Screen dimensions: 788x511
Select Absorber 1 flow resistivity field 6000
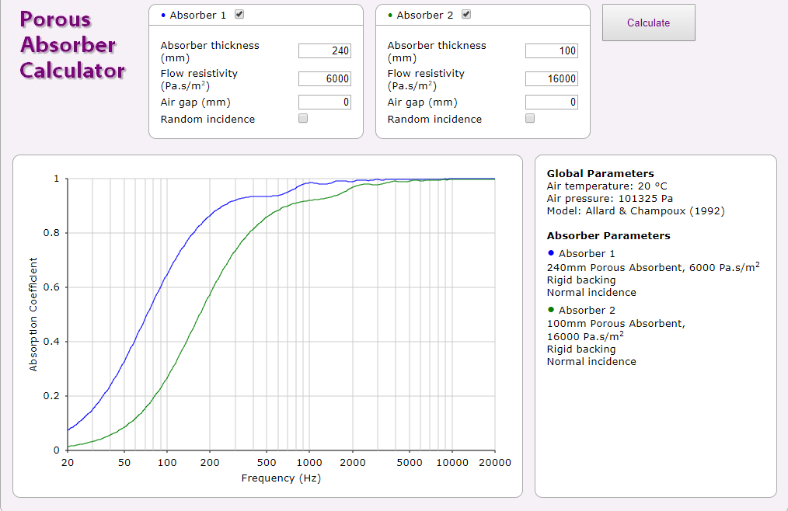[325, 79]
